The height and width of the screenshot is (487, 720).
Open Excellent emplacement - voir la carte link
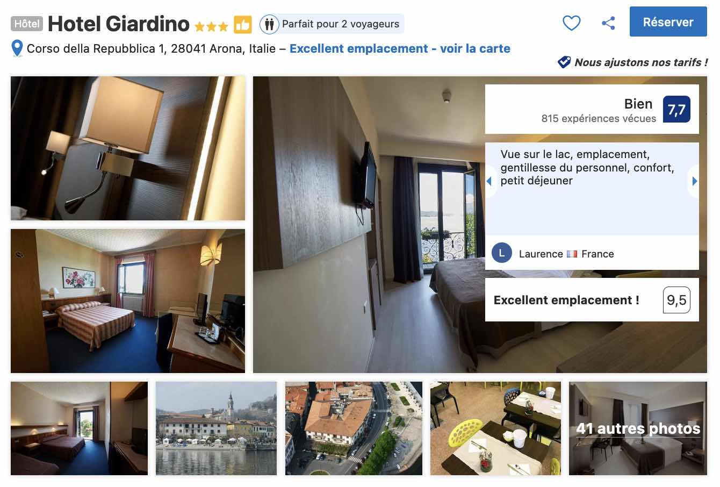tap(400, 48)
